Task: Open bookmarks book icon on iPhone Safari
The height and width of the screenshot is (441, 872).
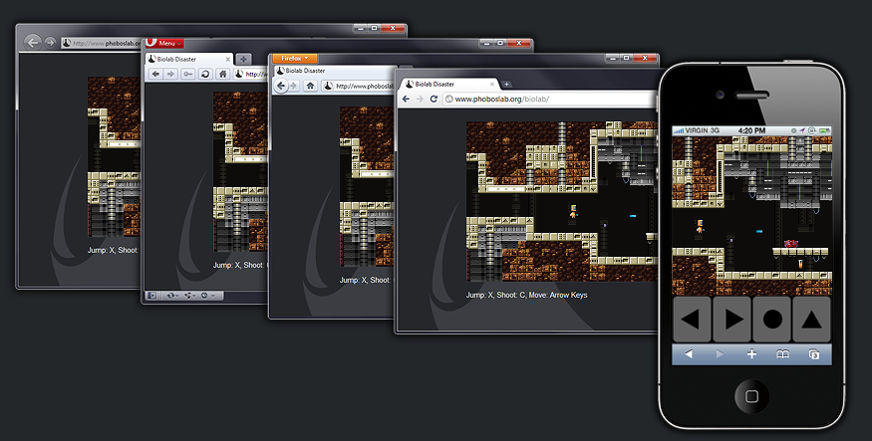Action: click(782, 354)
